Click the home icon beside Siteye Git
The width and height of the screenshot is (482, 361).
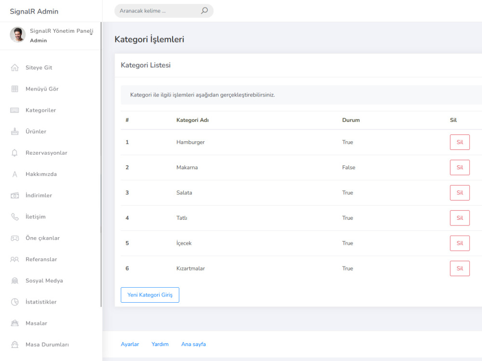click(15, 67)
